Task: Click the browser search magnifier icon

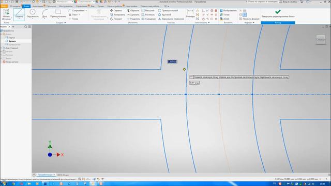Action: 26,27
